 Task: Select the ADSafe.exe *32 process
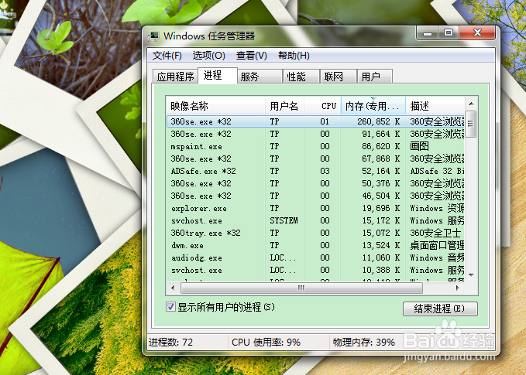tap(315, 171)
